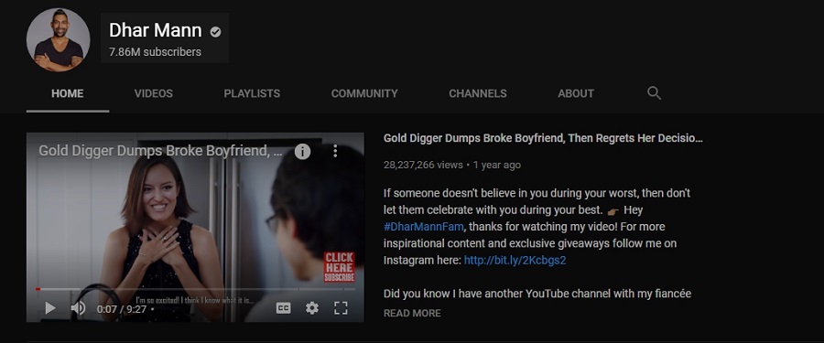Select the HOME tab

click(67, 93)
